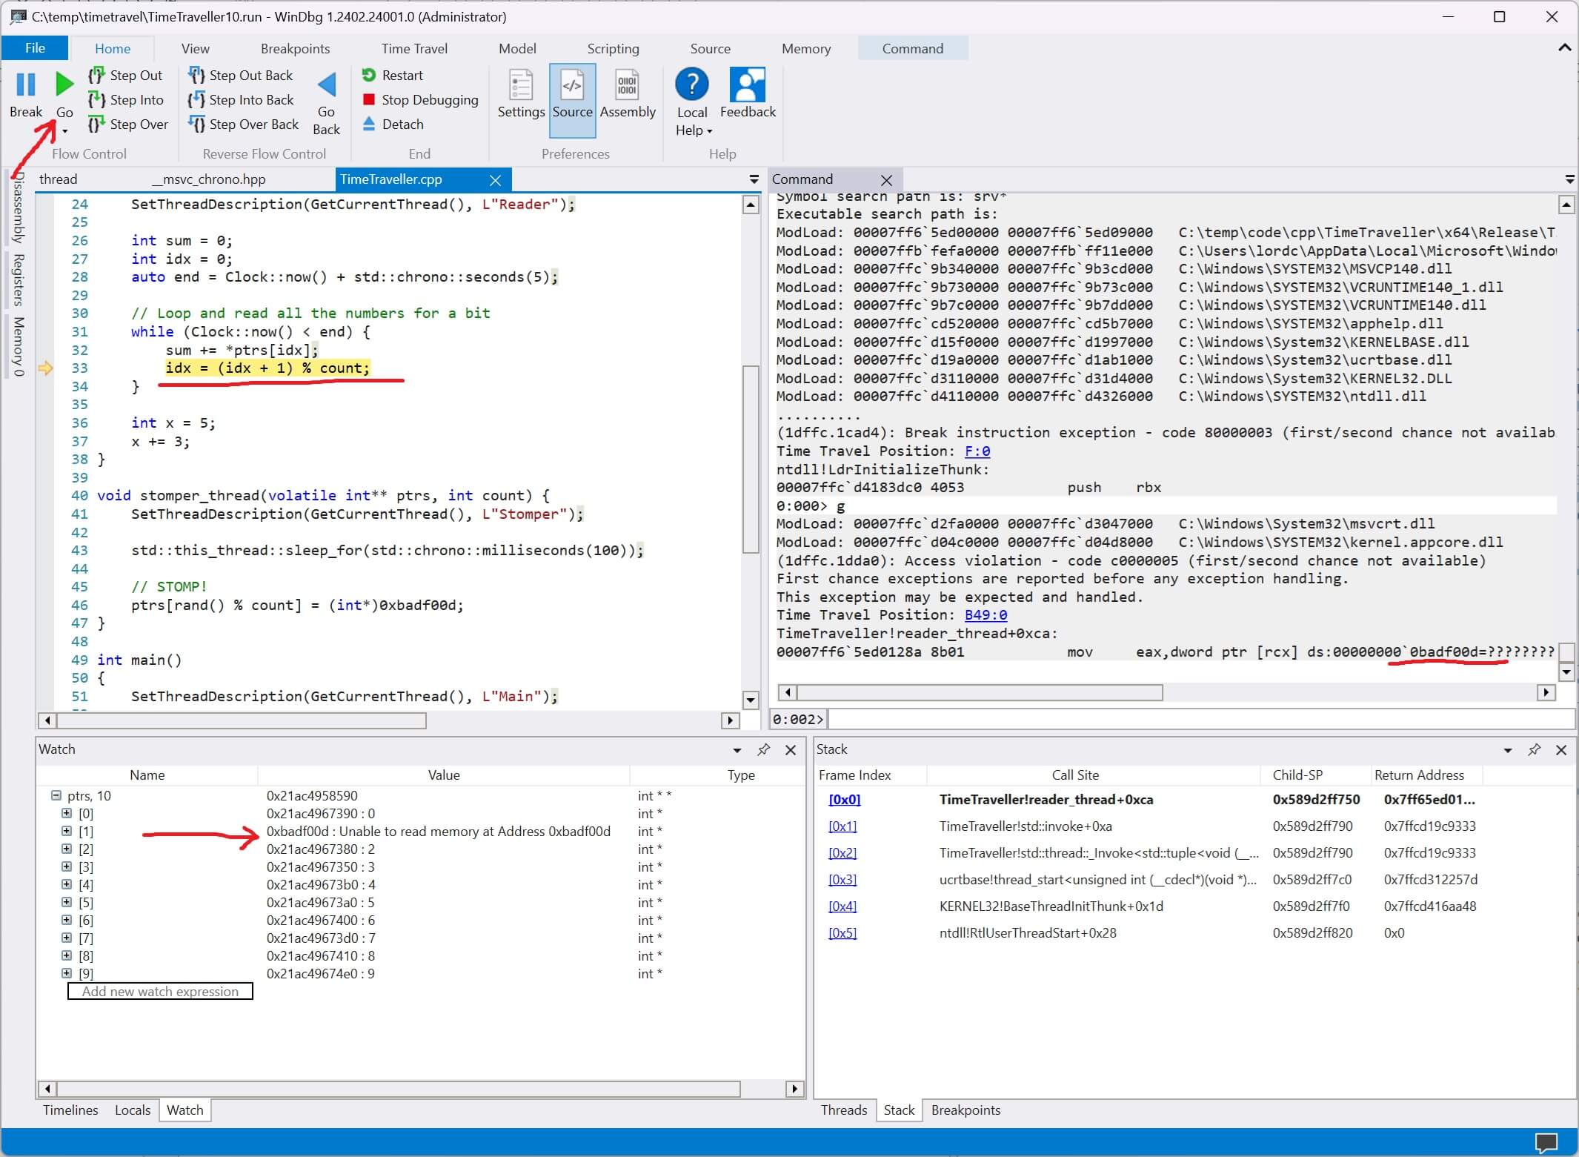Click the Restart debugging icon
This screenshot has width=1579, height=1157.
[369, 75]
